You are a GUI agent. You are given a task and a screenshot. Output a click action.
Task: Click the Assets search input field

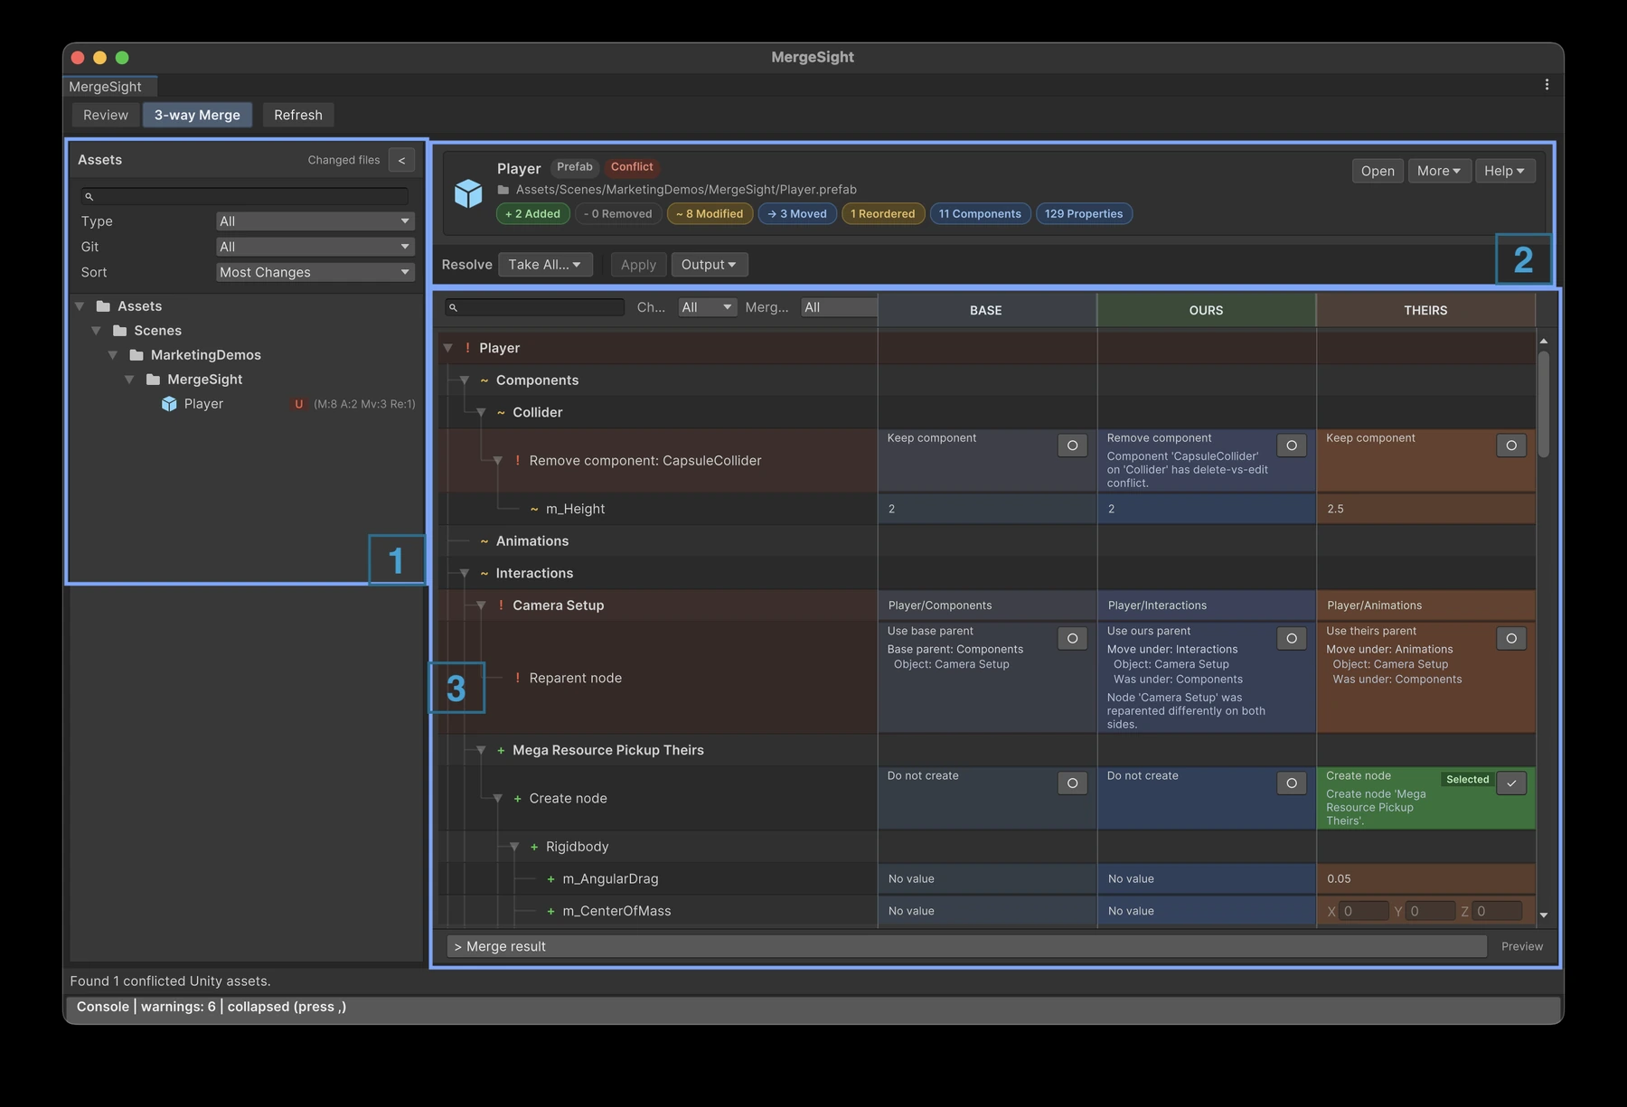click(244, 196)
